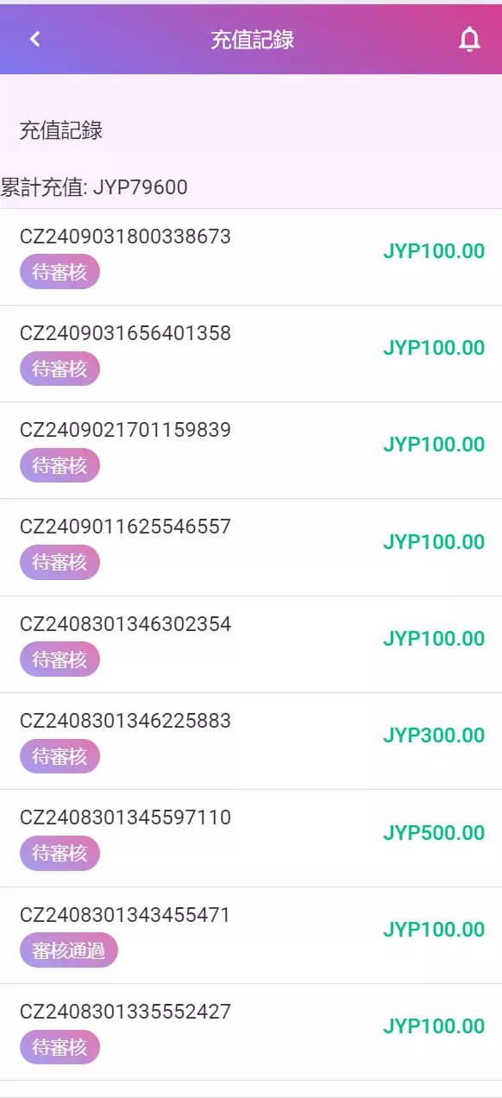Image resolution: width=502 pixels, height=1098 pixels.
Task: Select the 累計充值 JYP79600 total text
Action: (94, 186)
